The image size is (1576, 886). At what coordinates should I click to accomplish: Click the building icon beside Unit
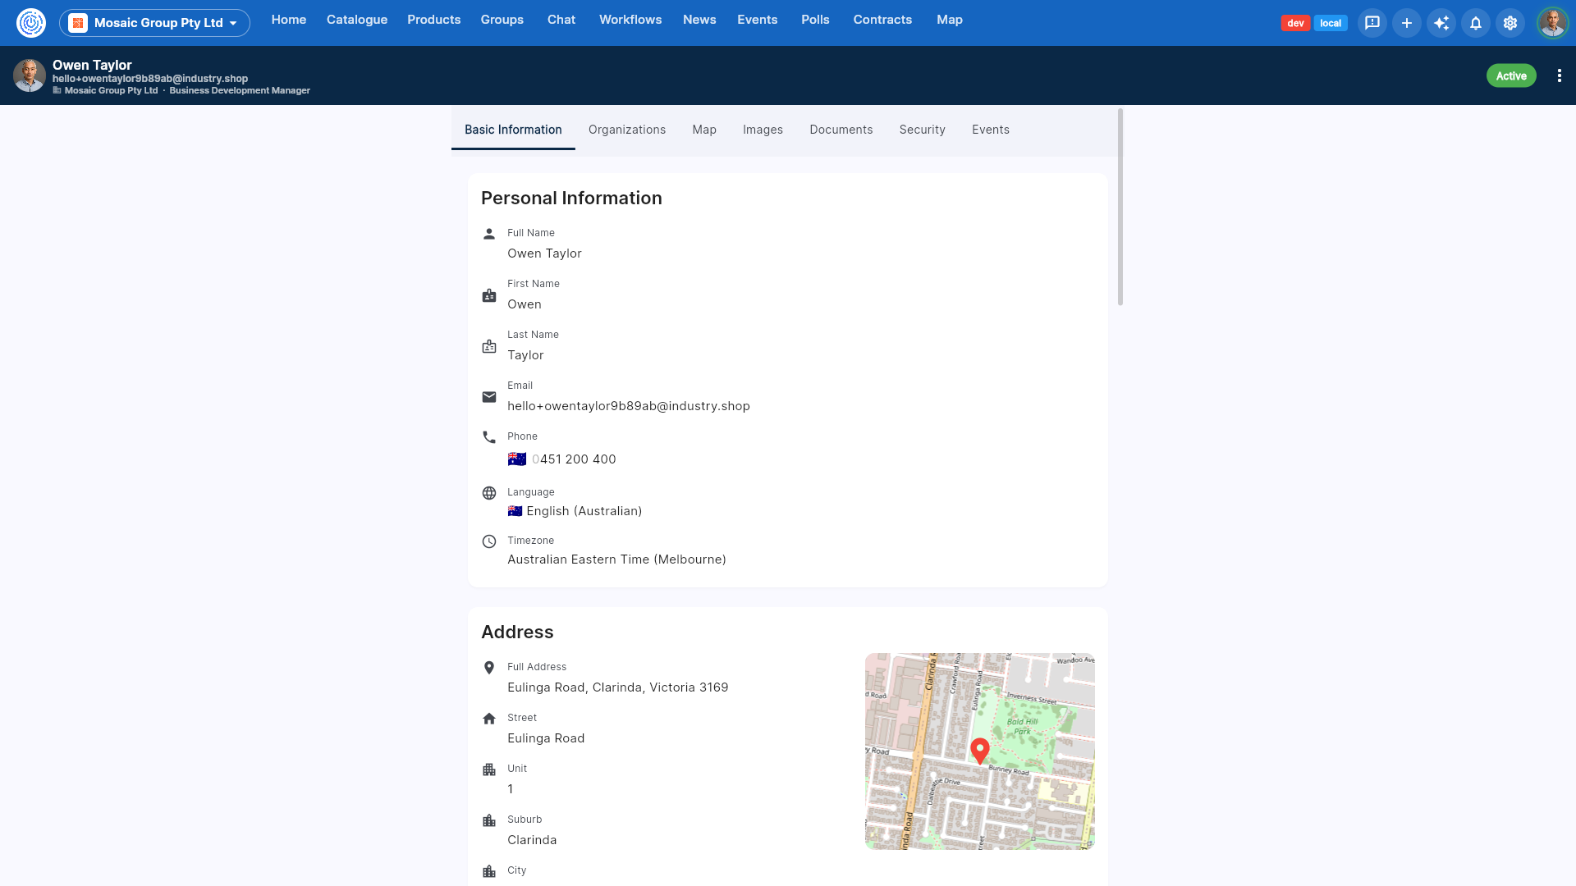(x=489, y=770)
